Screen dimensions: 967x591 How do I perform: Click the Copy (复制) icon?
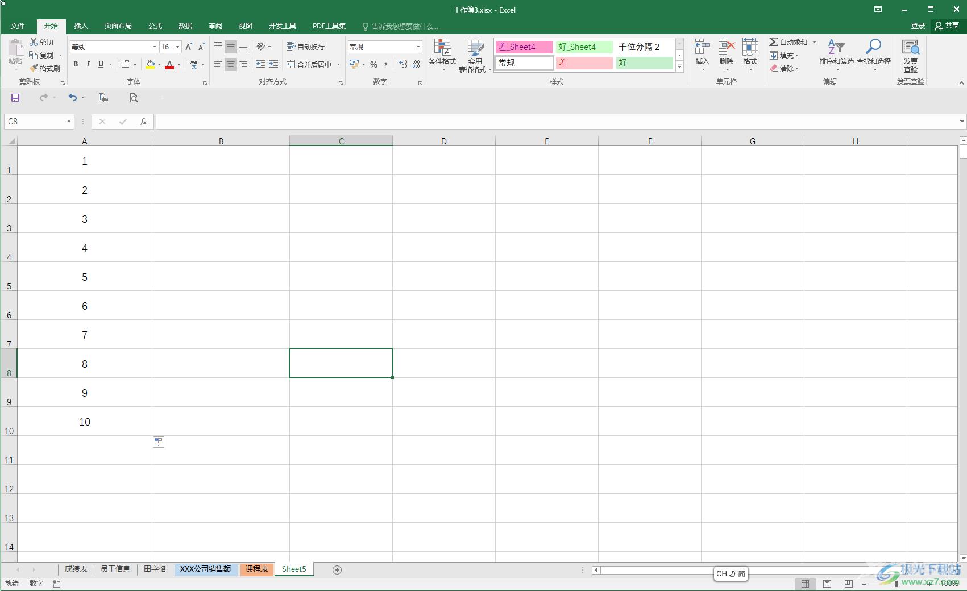[x=34, y=55]
